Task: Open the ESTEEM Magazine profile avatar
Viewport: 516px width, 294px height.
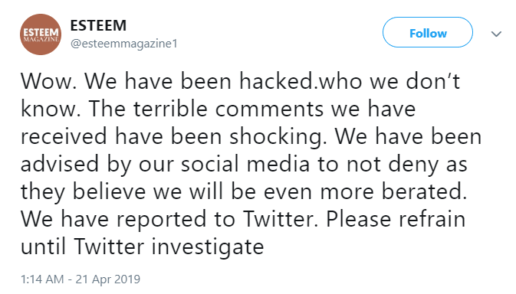Action: (41, 34)
